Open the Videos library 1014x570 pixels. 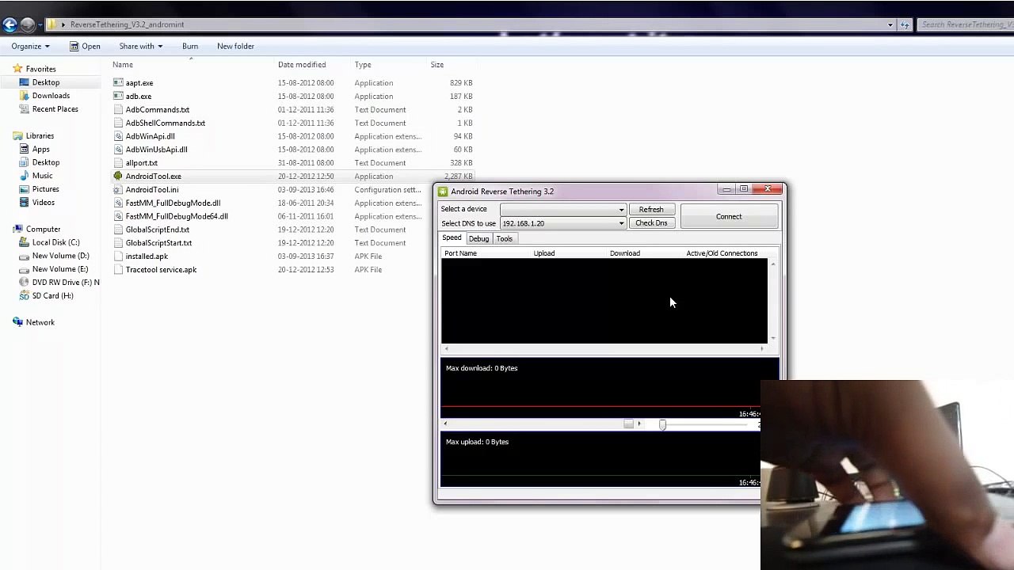click(x=44, y=203)
